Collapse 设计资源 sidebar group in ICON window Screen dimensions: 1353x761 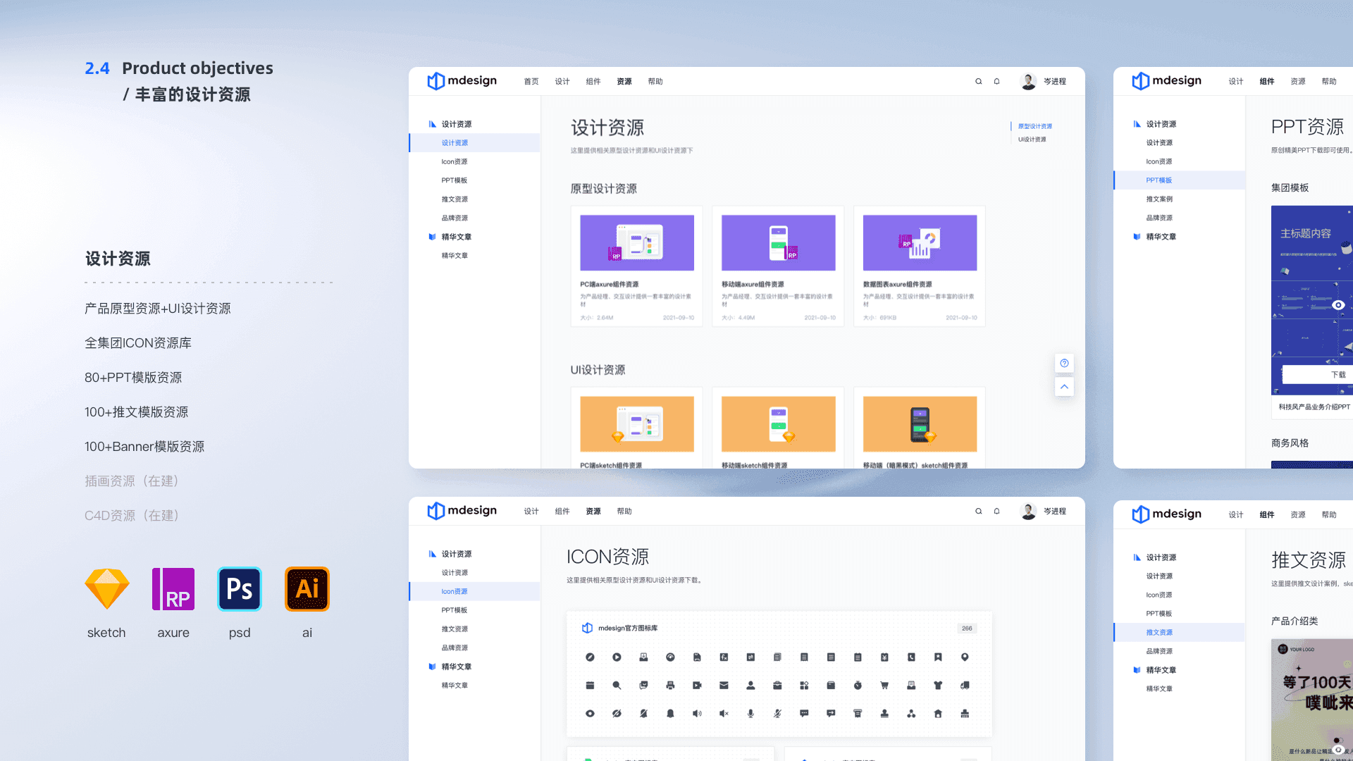click(x=456, y=554)
